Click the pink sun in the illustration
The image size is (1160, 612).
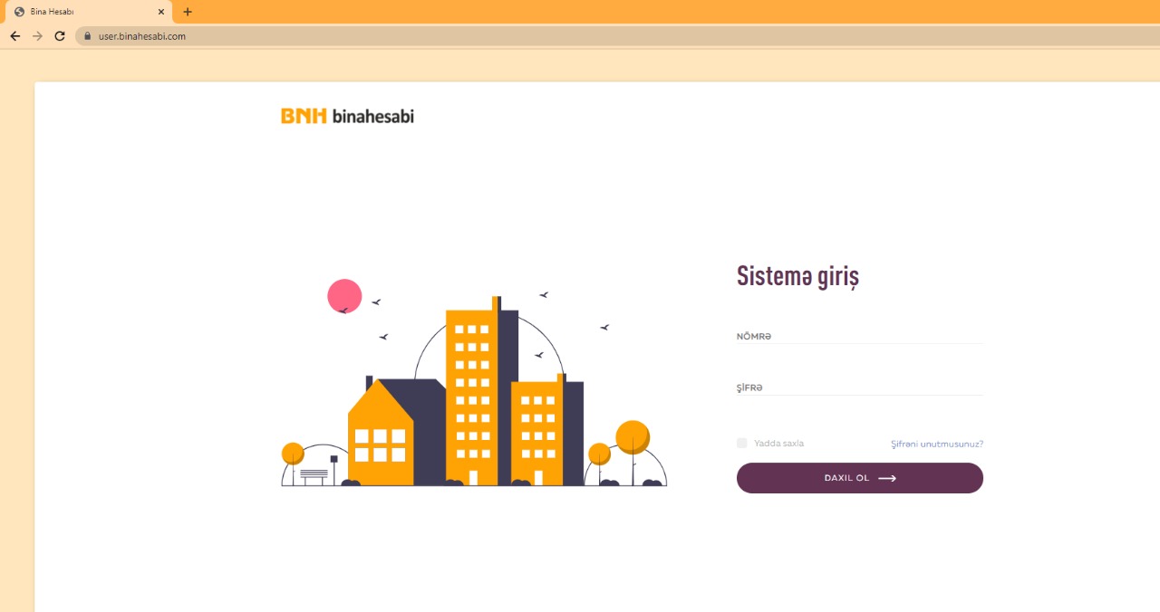click(x=344, y=295)
